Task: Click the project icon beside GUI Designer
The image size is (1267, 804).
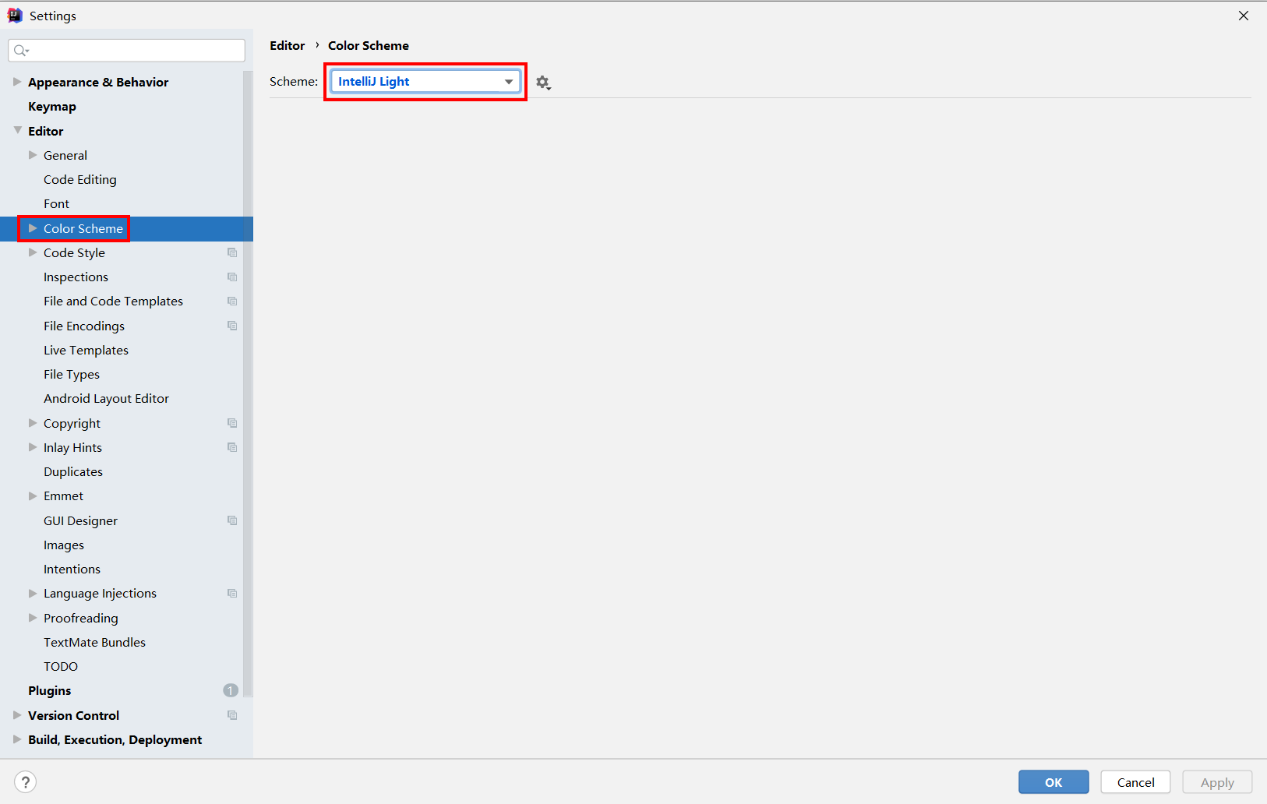Action: coord(232,520)
